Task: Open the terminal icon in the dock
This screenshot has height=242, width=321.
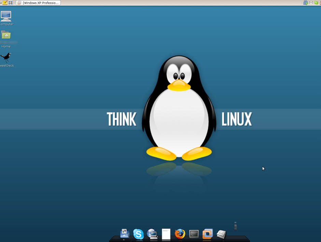Action: point(194,234)
